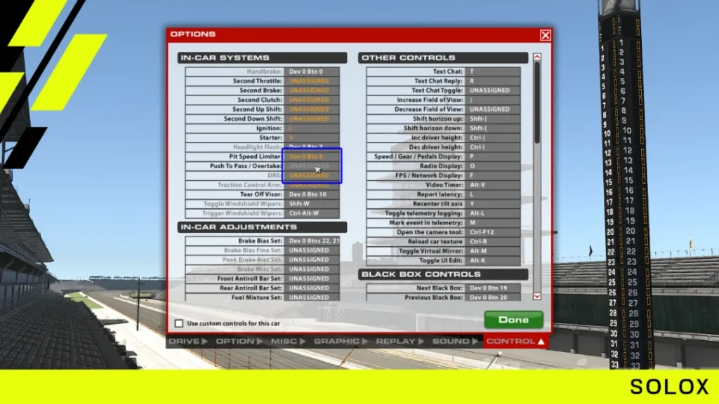Edit Toggle Windshield Wipers binding

(312, 204)
